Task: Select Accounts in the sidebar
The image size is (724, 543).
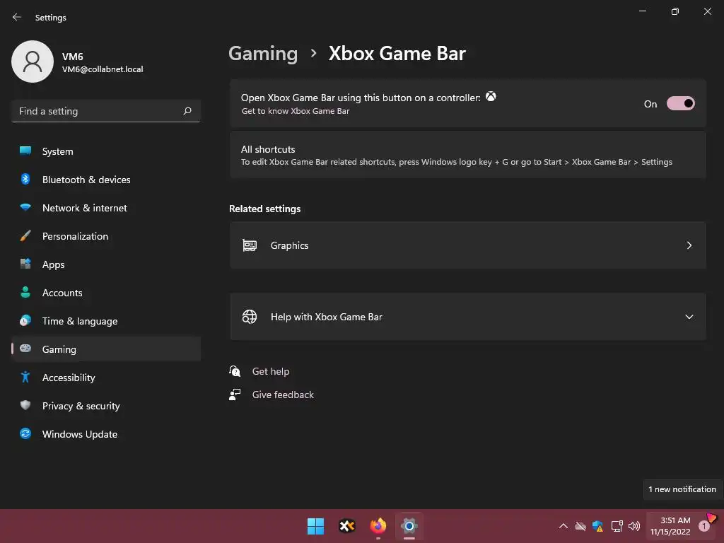Action: coord(106,293)
